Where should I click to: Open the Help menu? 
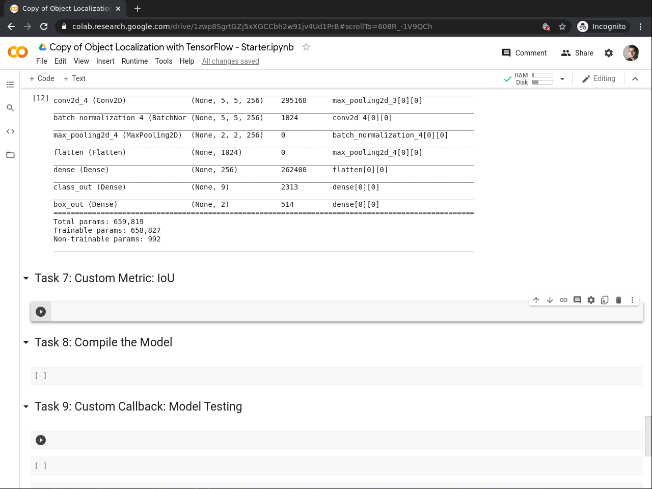(x=187, y=61)
